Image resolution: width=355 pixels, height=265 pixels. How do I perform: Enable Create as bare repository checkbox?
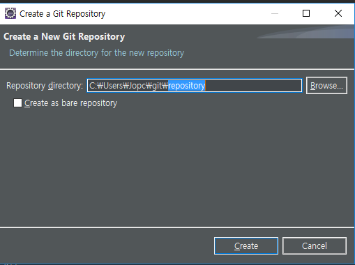pos(17,103)
